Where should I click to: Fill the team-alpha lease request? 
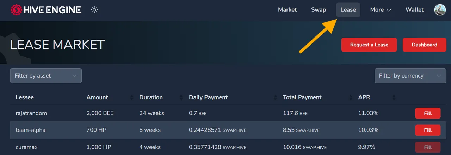point(428,130)
